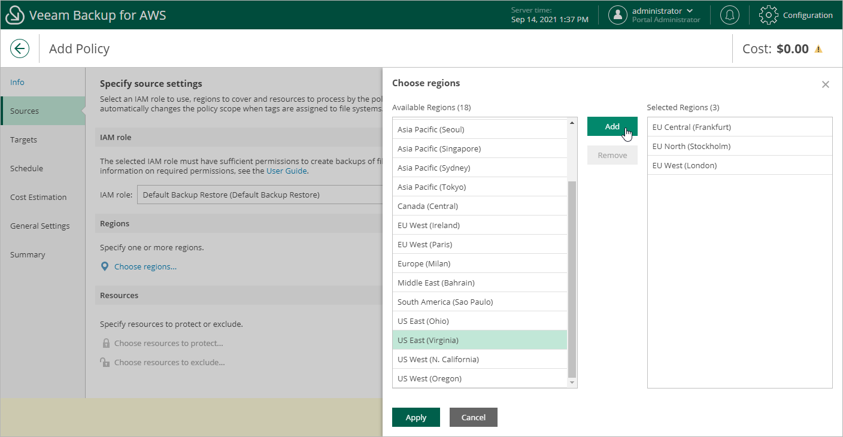Go to the Schedule step
Image resolution: width=843 pixels, height=437 pixels.
26,168
